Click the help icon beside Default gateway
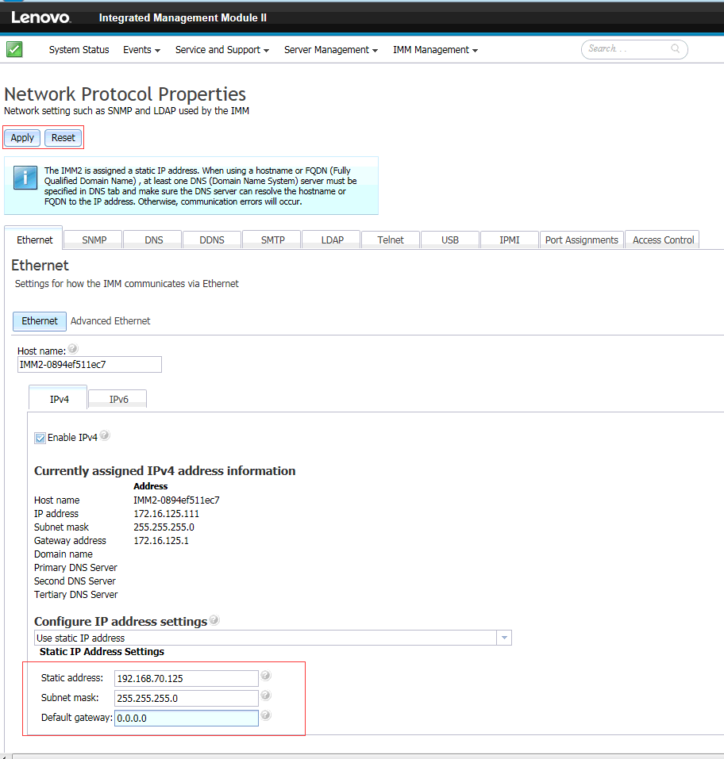Screen dimensions: 724x759 [265, 715]
